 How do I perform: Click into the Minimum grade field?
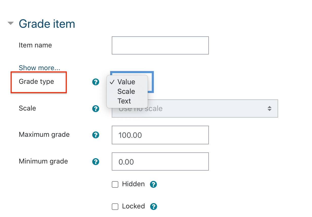click(x=160, y=161)
